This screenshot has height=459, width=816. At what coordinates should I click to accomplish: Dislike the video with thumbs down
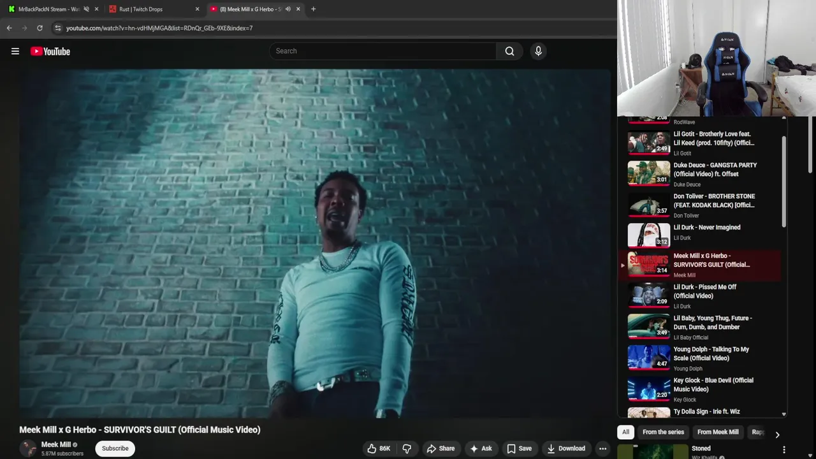[x=407, y=448]
